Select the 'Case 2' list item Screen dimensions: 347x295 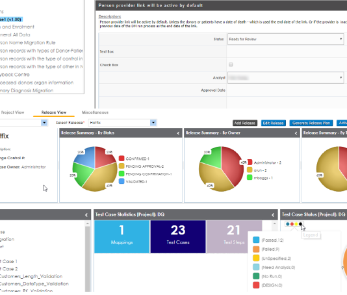click(9, 269)
